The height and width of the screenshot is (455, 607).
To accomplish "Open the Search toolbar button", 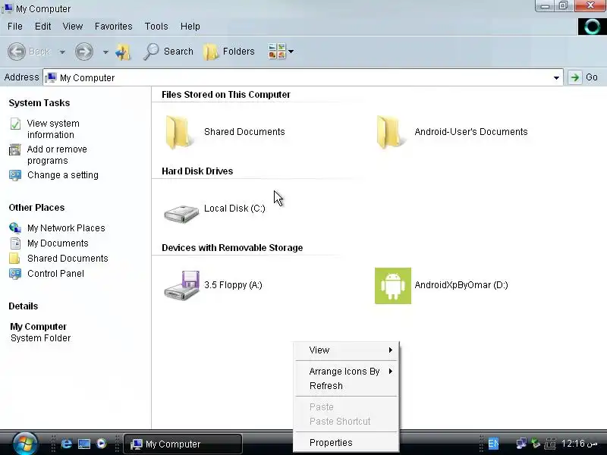I will (x=168, y=52).
